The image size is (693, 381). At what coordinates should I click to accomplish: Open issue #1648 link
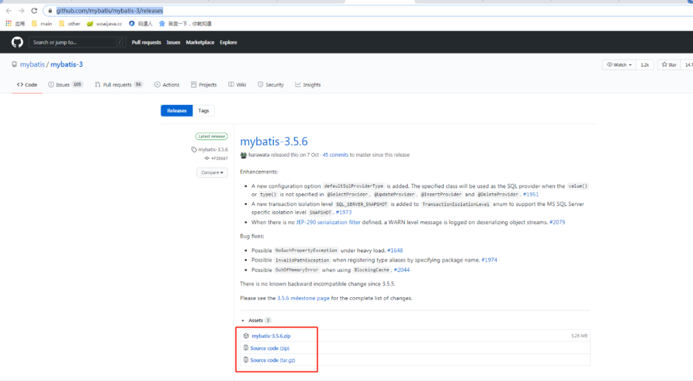pos(395,250)
